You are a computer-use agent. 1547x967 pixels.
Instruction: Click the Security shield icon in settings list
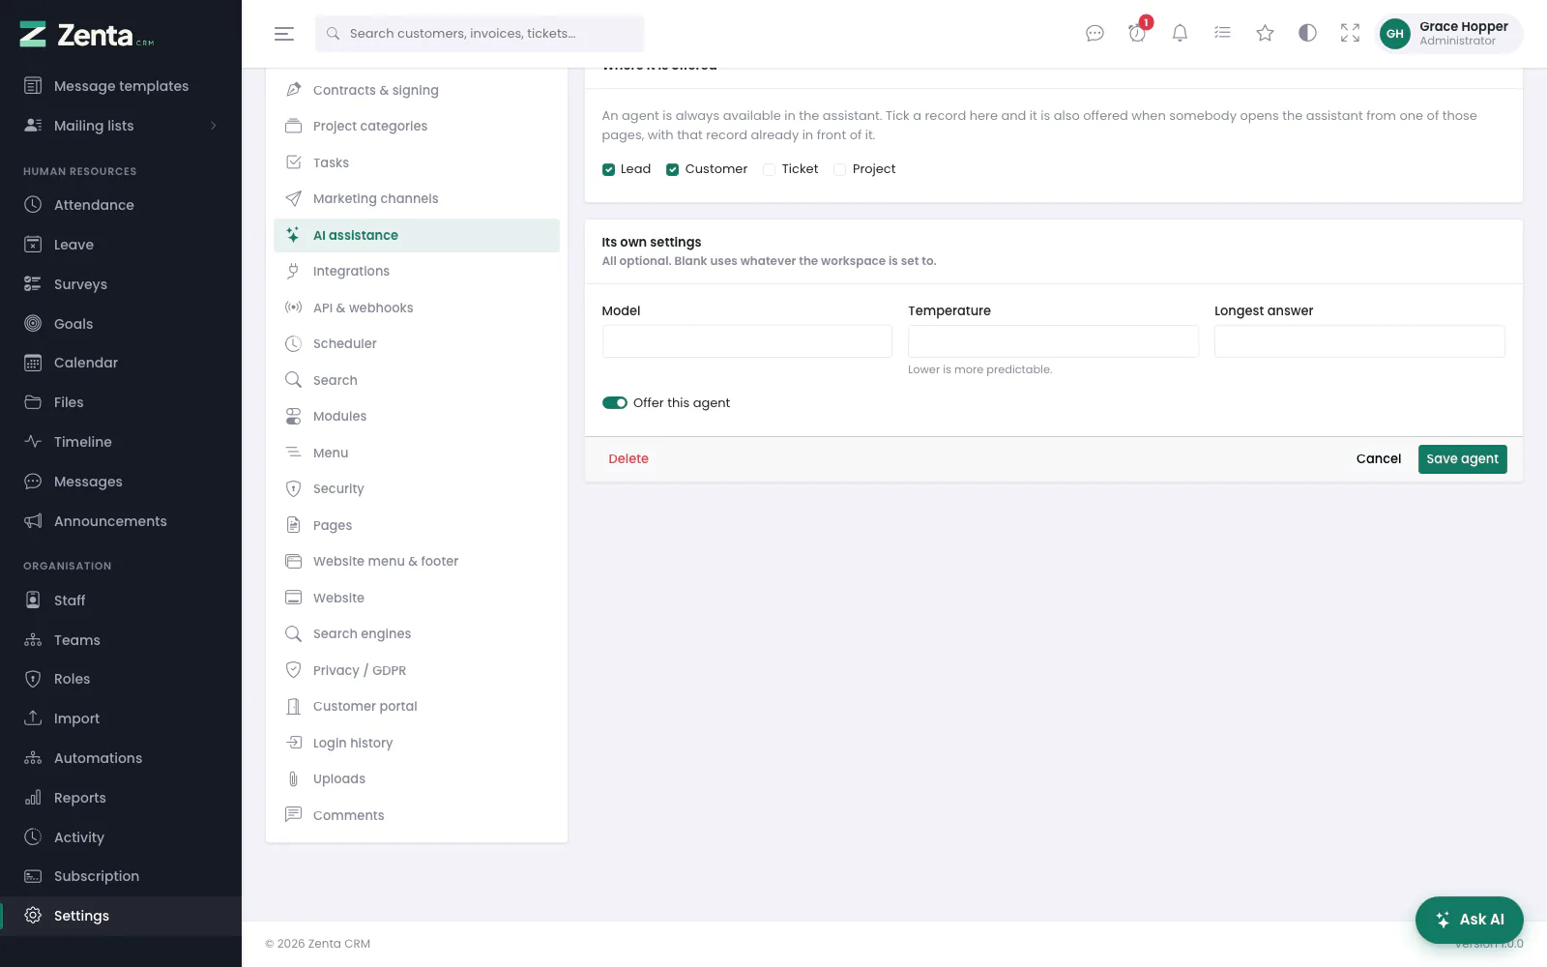pos(293,489)
